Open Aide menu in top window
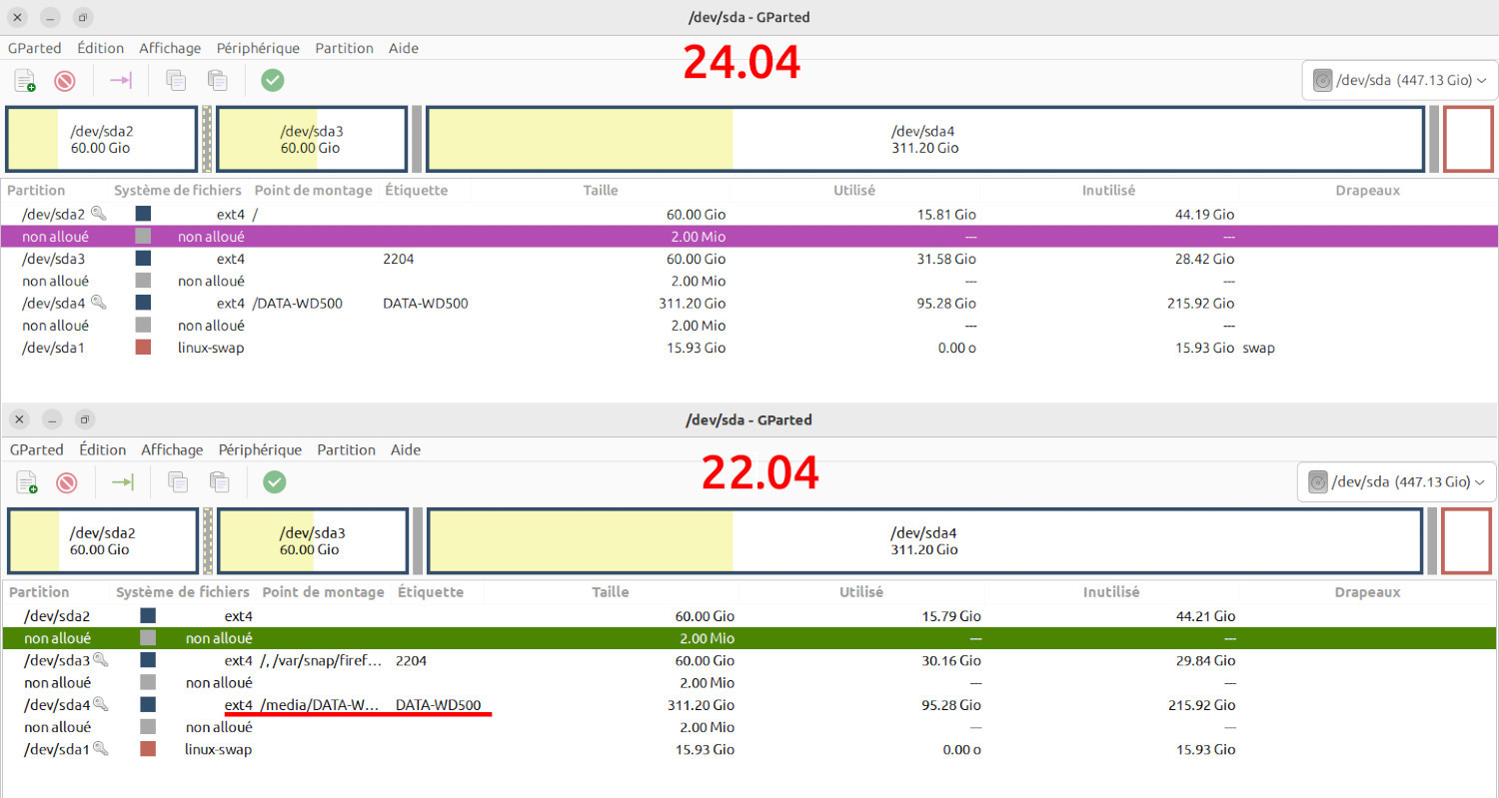 pyautogui.click(x=404, y=48)
